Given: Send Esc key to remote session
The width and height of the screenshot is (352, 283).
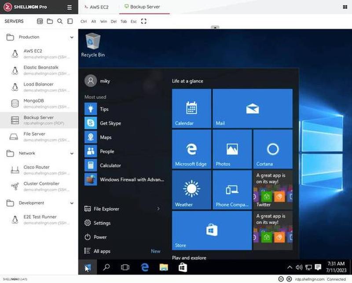Looking at the screenshot, I should click(x=134, y=21).
